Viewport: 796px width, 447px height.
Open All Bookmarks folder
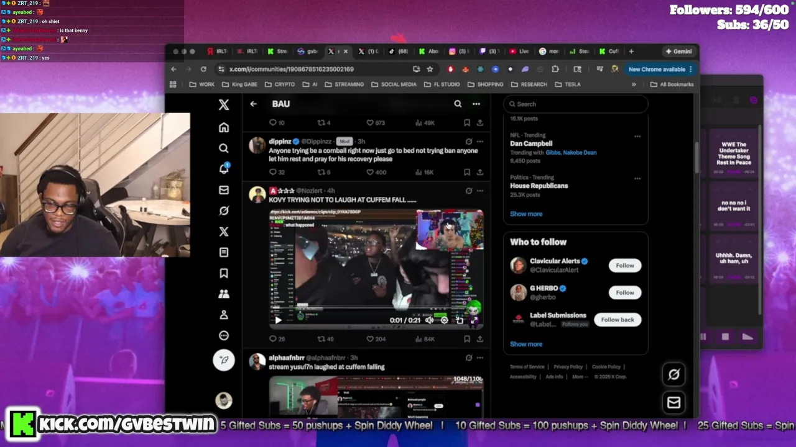point(672,84)
